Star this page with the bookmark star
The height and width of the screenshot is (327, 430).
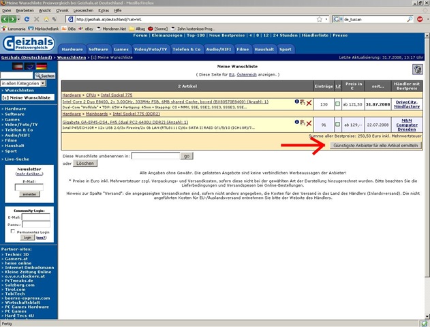coord(319,19)
